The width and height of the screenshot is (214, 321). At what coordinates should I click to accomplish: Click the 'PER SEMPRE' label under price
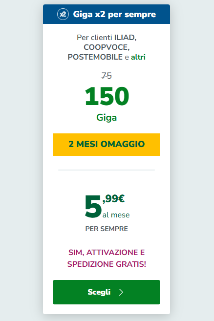107,229
